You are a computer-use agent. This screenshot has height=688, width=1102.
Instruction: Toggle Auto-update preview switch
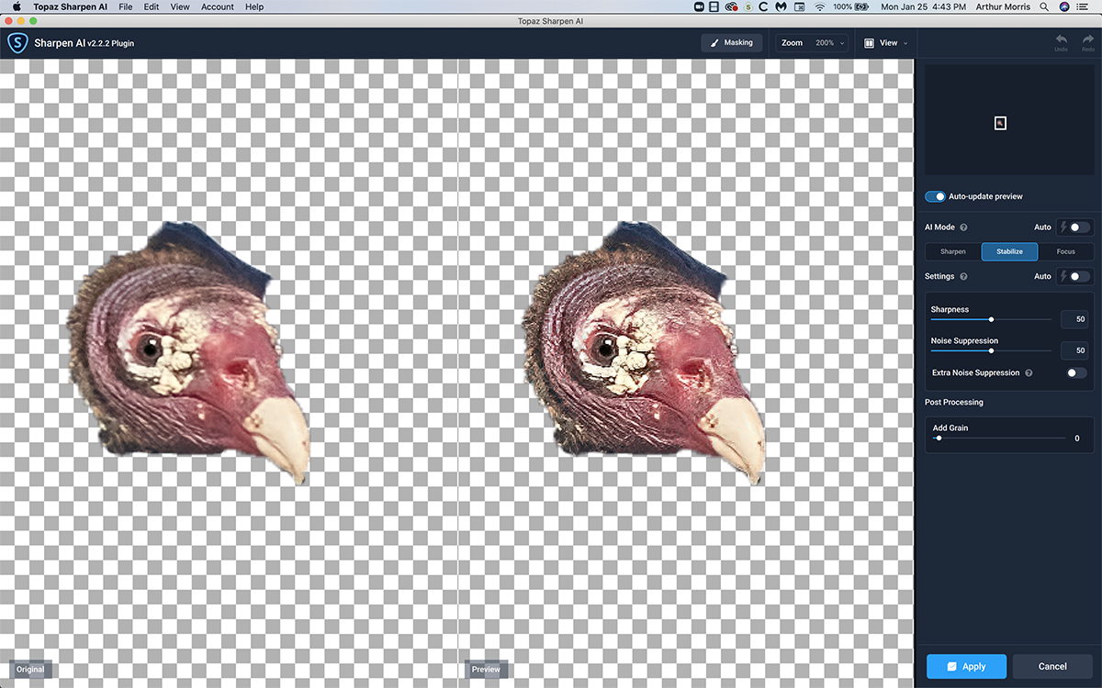click(935, 196)
